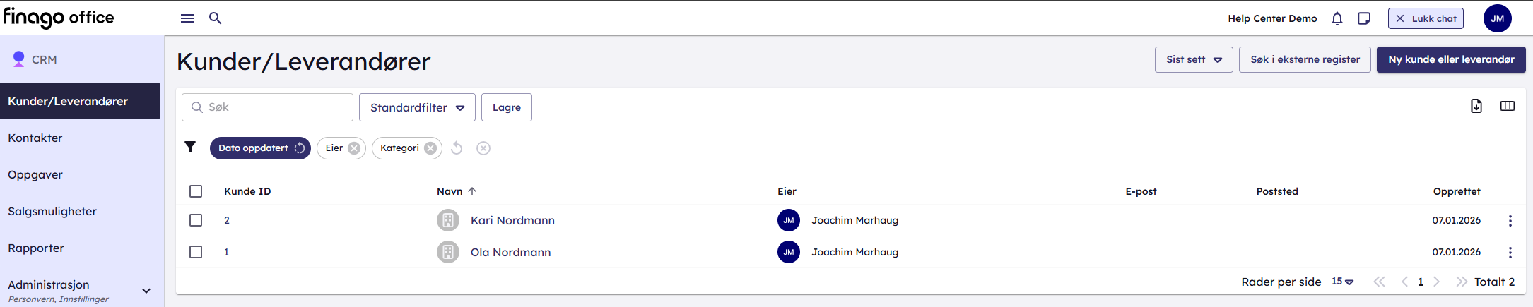
Task: Open the Standardfilter dropdown
Action: 417,107
